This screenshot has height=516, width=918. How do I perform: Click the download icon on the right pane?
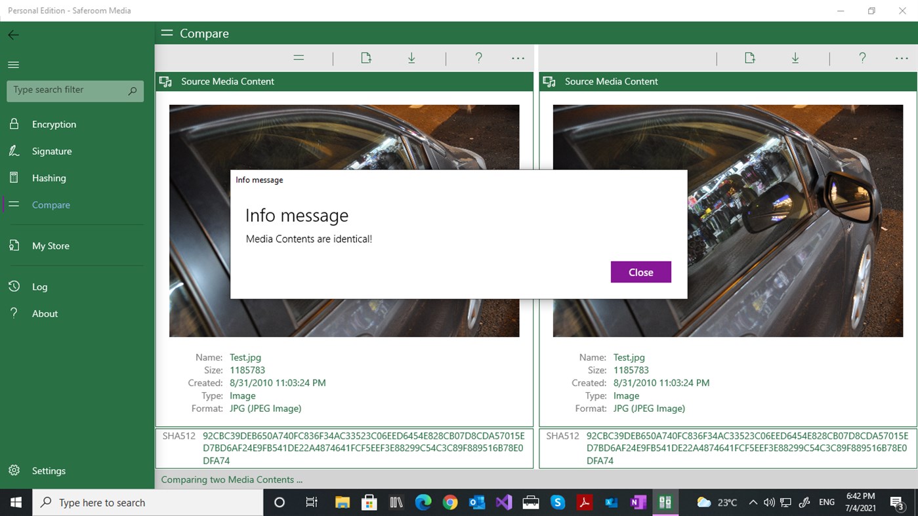click(795, 58)
